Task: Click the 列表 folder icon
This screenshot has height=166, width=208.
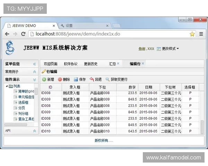Action: [x=11, y=86]
